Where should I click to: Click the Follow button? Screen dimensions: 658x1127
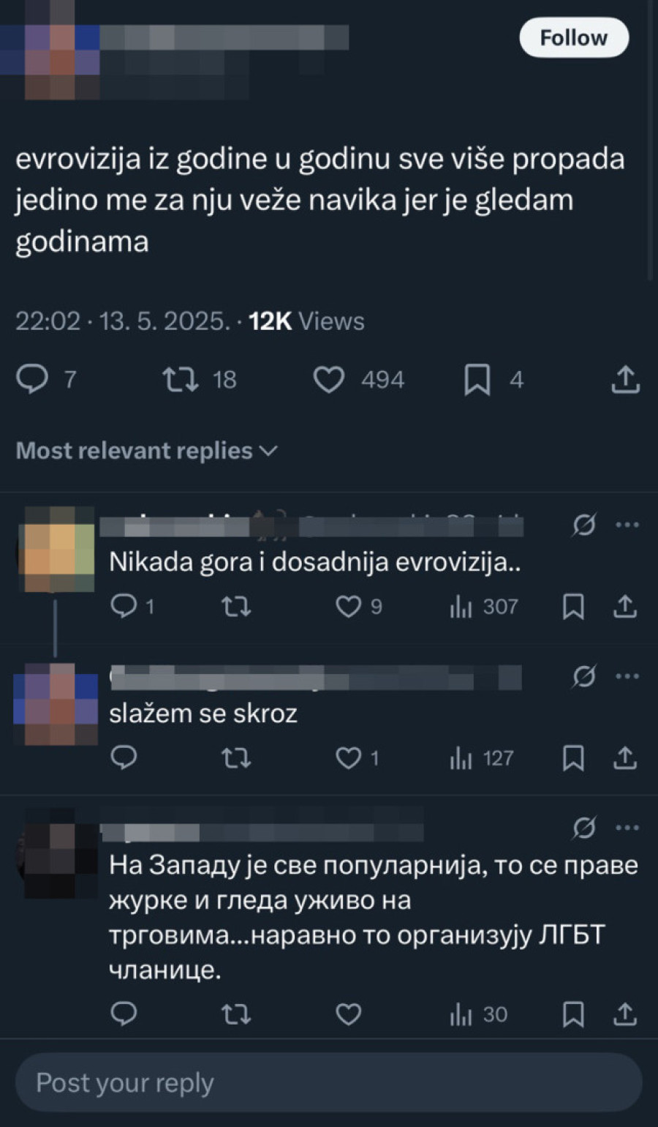574,38
